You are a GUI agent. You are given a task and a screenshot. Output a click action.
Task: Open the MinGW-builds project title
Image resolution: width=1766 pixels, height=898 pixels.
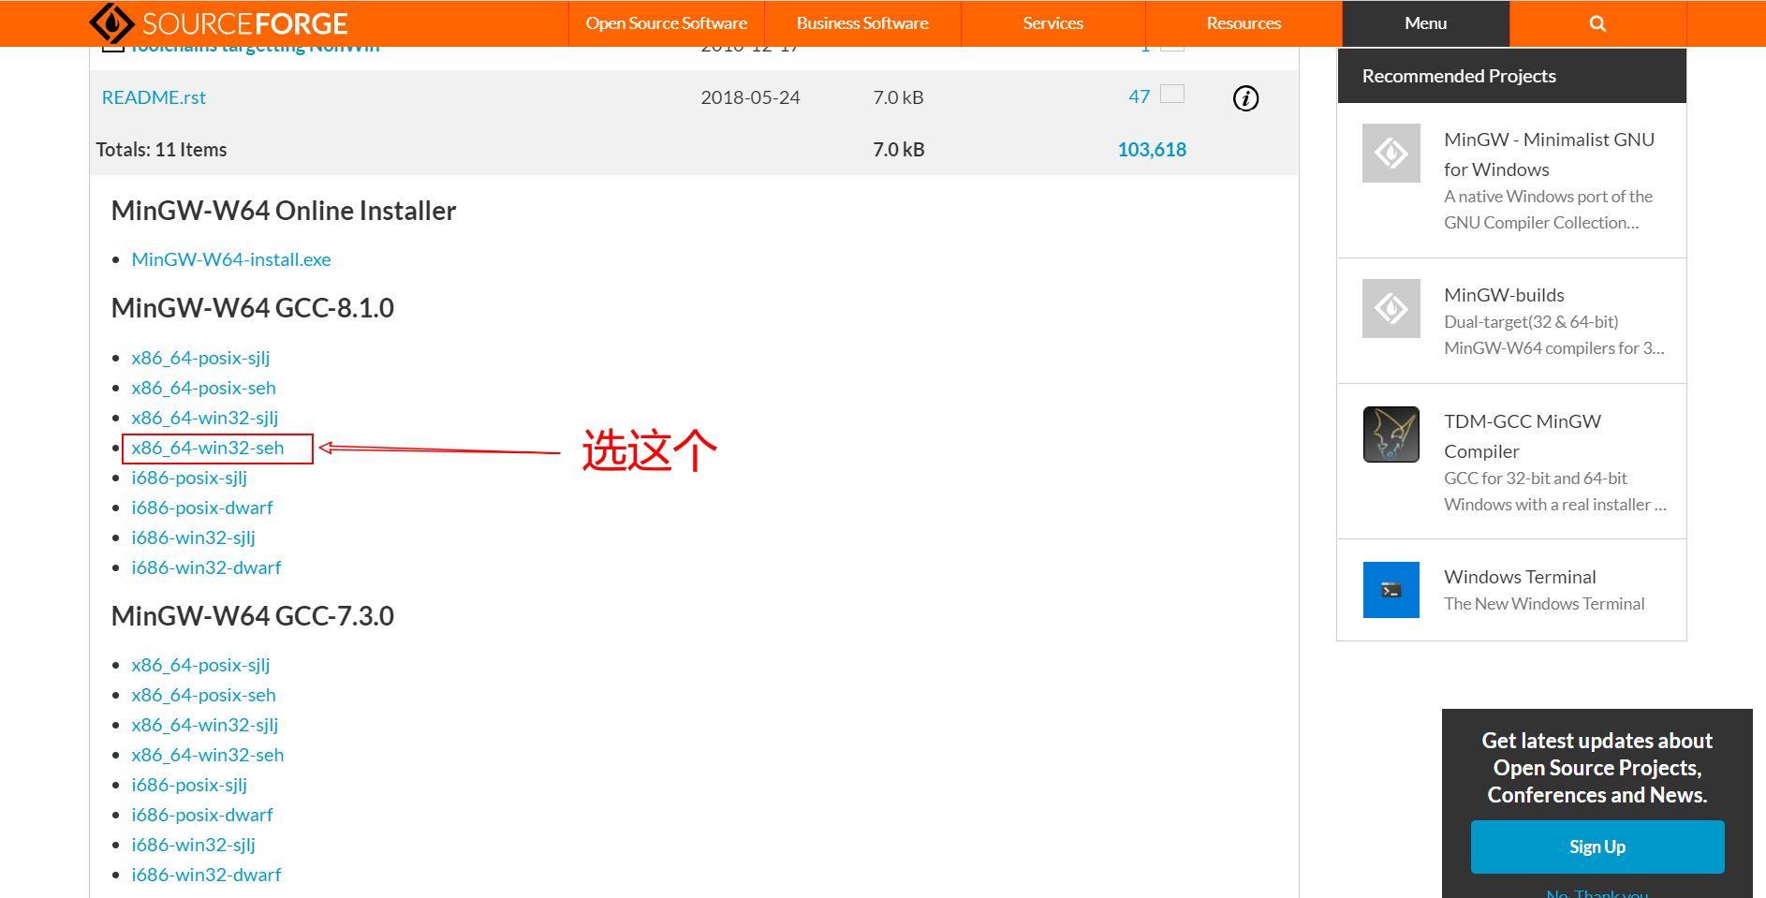[x=1504, y=295]
